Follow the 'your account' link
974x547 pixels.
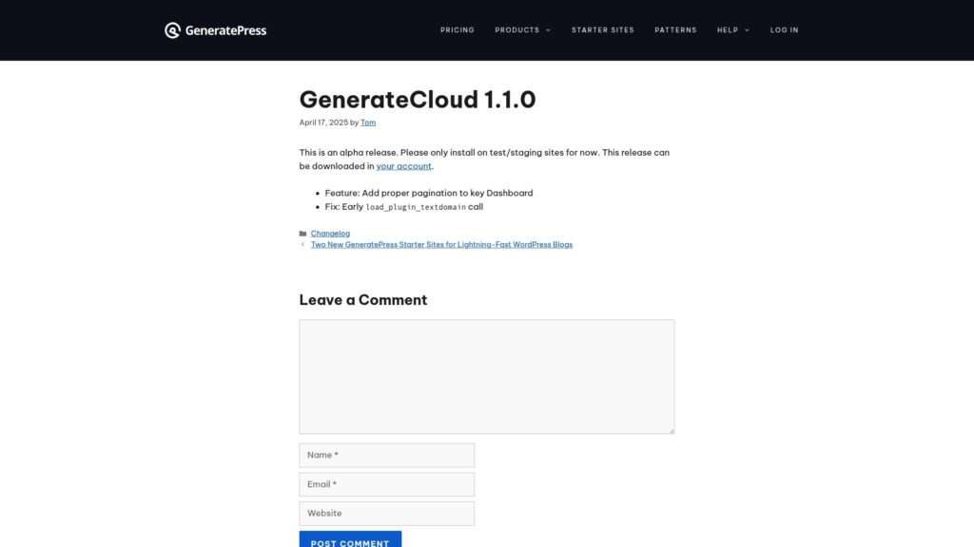click(403, 166)
